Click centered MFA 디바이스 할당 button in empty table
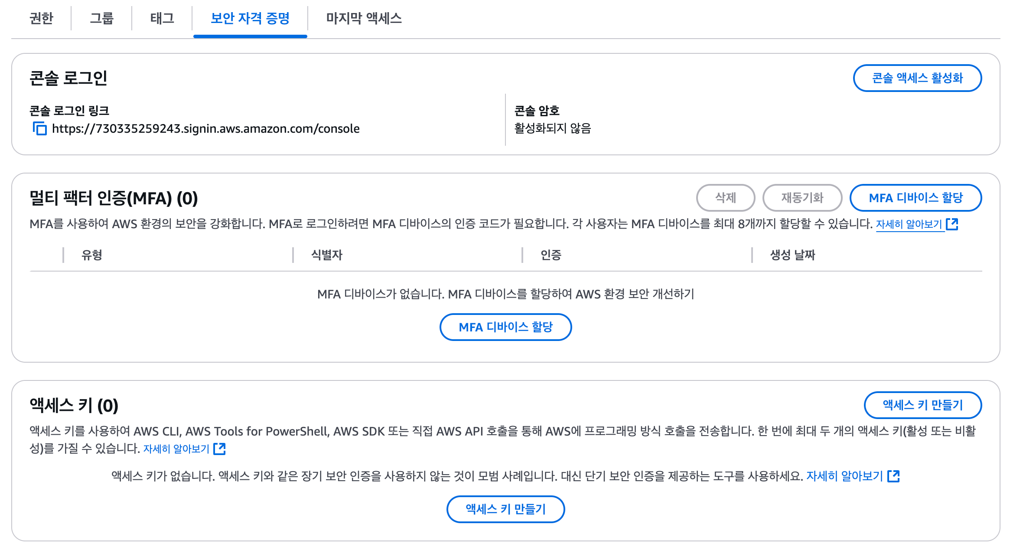 tap(505, 327)
